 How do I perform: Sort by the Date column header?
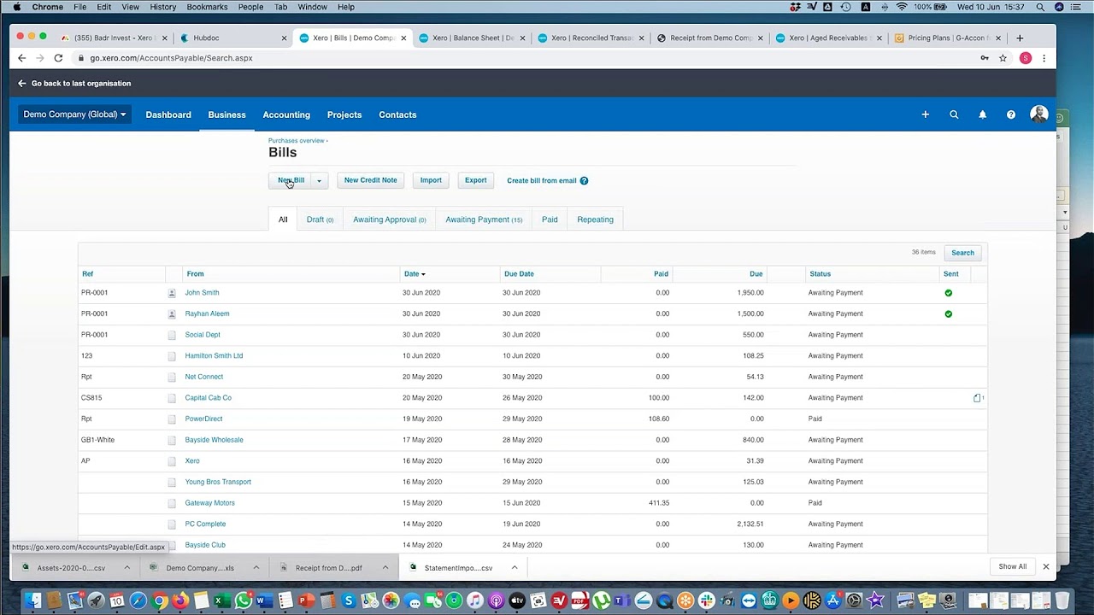[415, 274]
